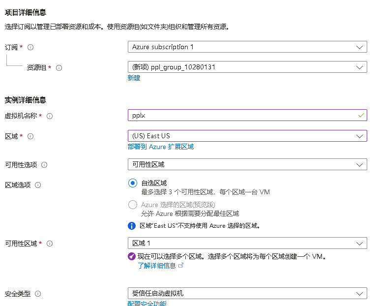This screenshot has height=306, width=379.
Task: Open the 了解详细信息 link
Action: coord(156,266)
